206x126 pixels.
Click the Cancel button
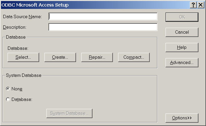click(x=182, y=32)
